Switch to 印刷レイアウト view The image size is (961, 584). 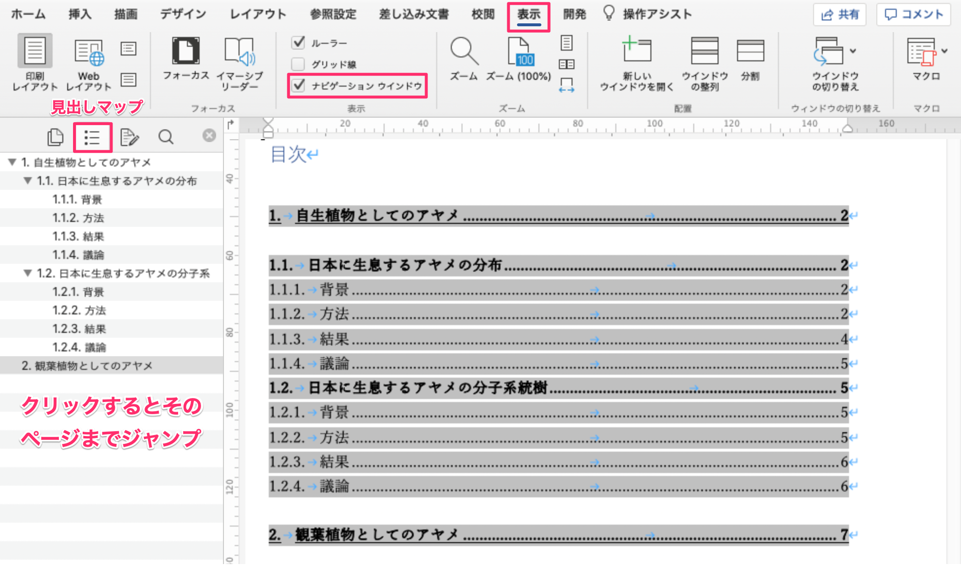(x=34, y=61)
